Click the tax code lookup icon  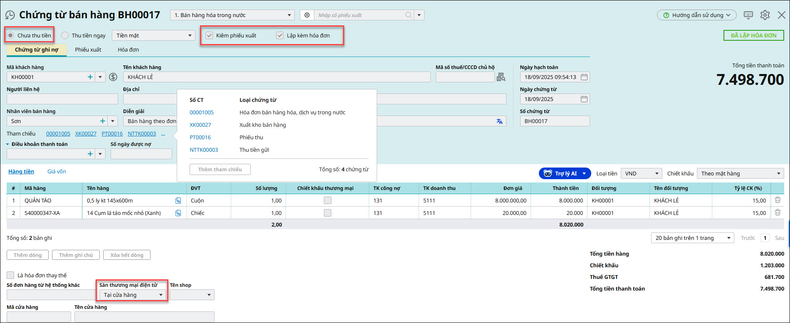coord(501,77)
